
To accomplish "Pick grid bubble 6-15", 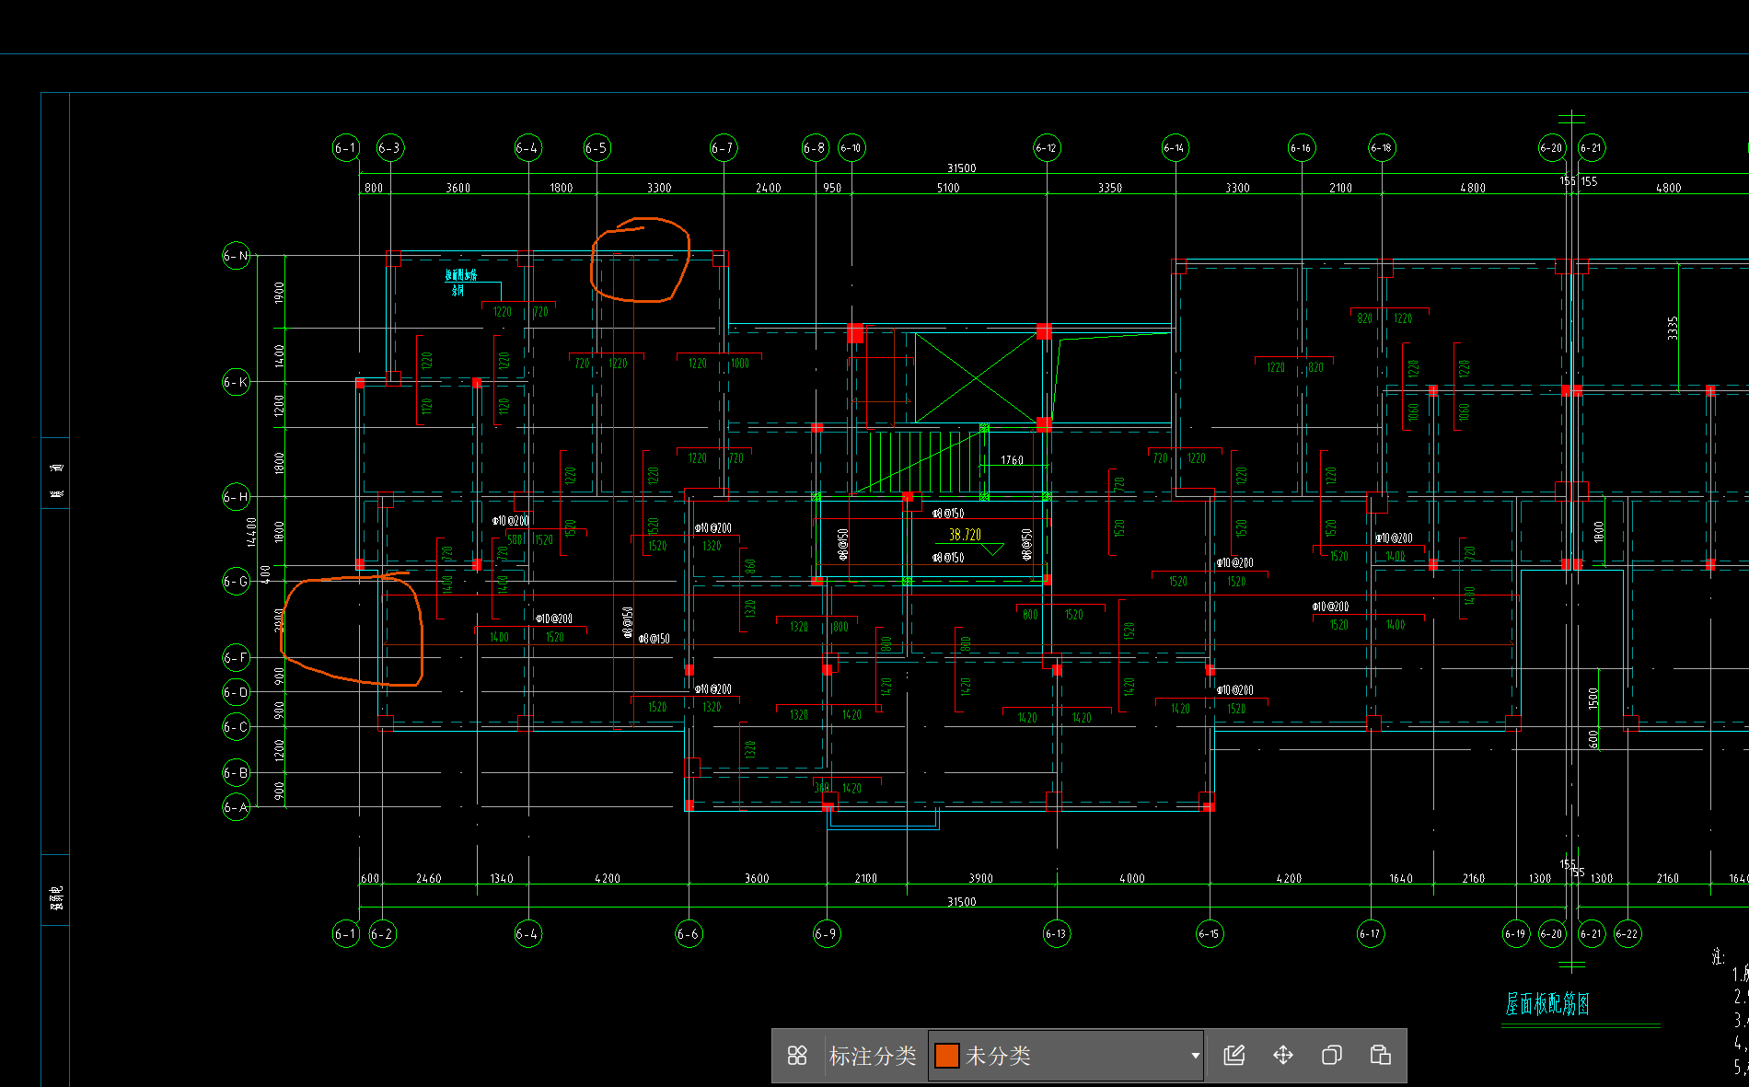I will click(x=1209, y=934).
